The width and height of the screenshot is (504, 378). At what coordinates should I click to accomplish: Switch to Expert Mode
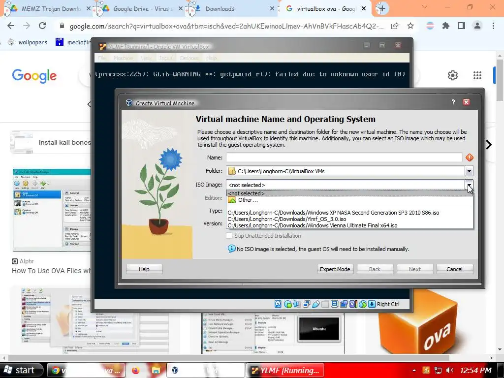(x=335, y=269)
